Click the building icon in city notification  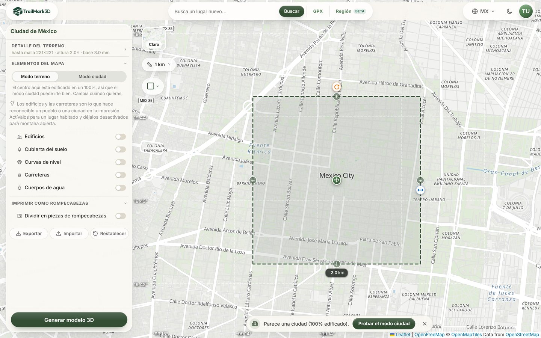point(255,324)
